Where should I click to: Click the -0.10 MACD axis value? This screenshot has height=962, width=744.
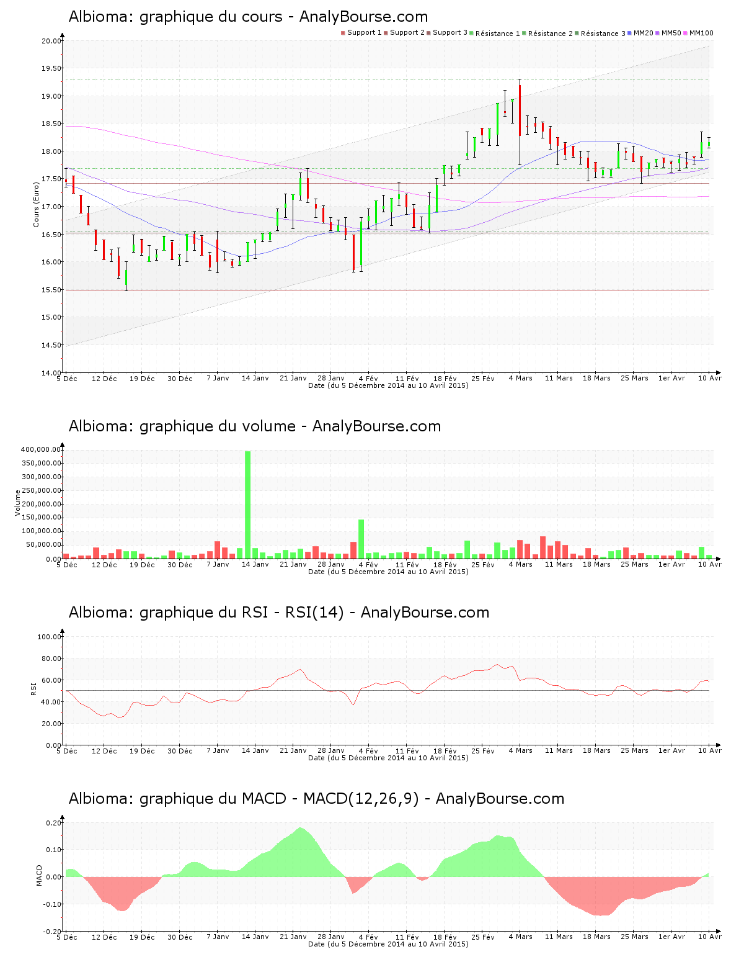pyautogui.click(x=53, y=904)
